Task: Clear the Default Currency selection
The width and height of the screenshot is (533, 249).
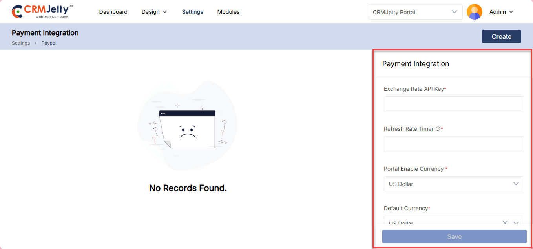Action: tap(505, 222)
